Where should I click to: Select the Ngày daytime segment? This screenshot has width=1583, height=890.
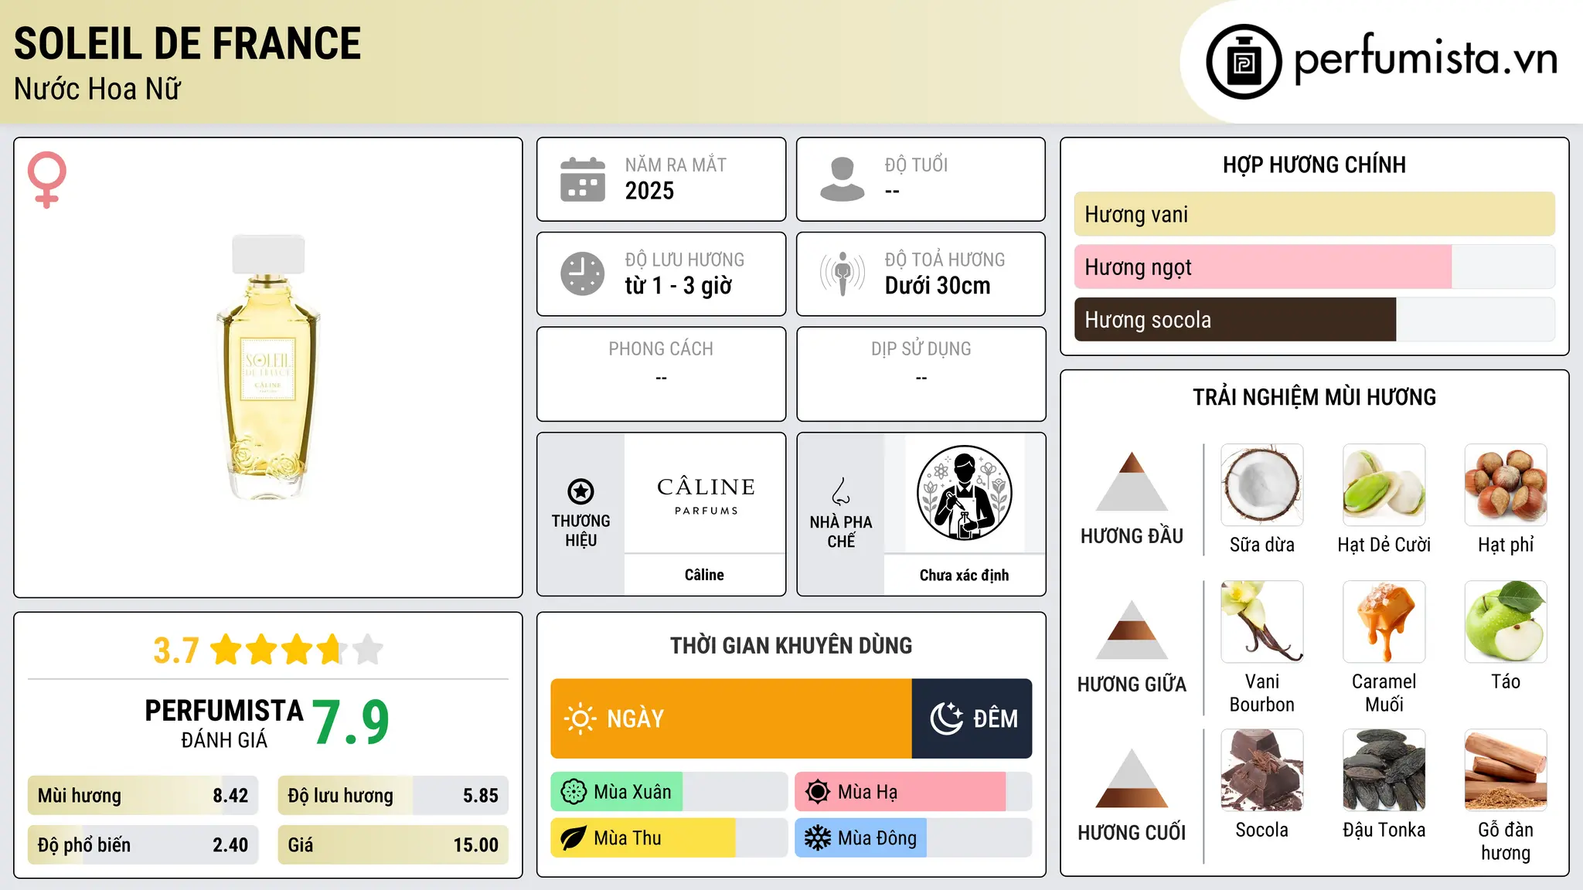[731, 718]
